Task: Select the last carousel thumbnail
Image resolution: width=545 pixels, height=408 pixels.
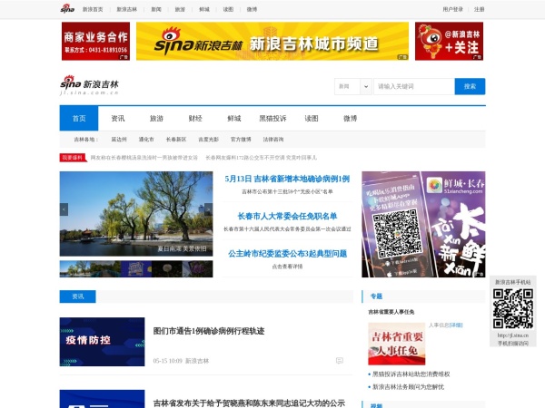Action: pos(197,269)
